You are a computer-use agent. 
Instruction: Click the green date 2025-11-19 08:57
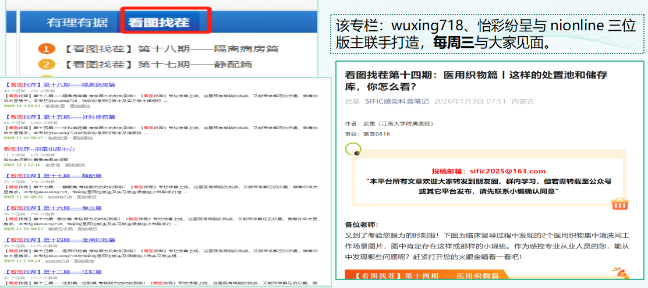pyautogui.click(x=23, y=229)
